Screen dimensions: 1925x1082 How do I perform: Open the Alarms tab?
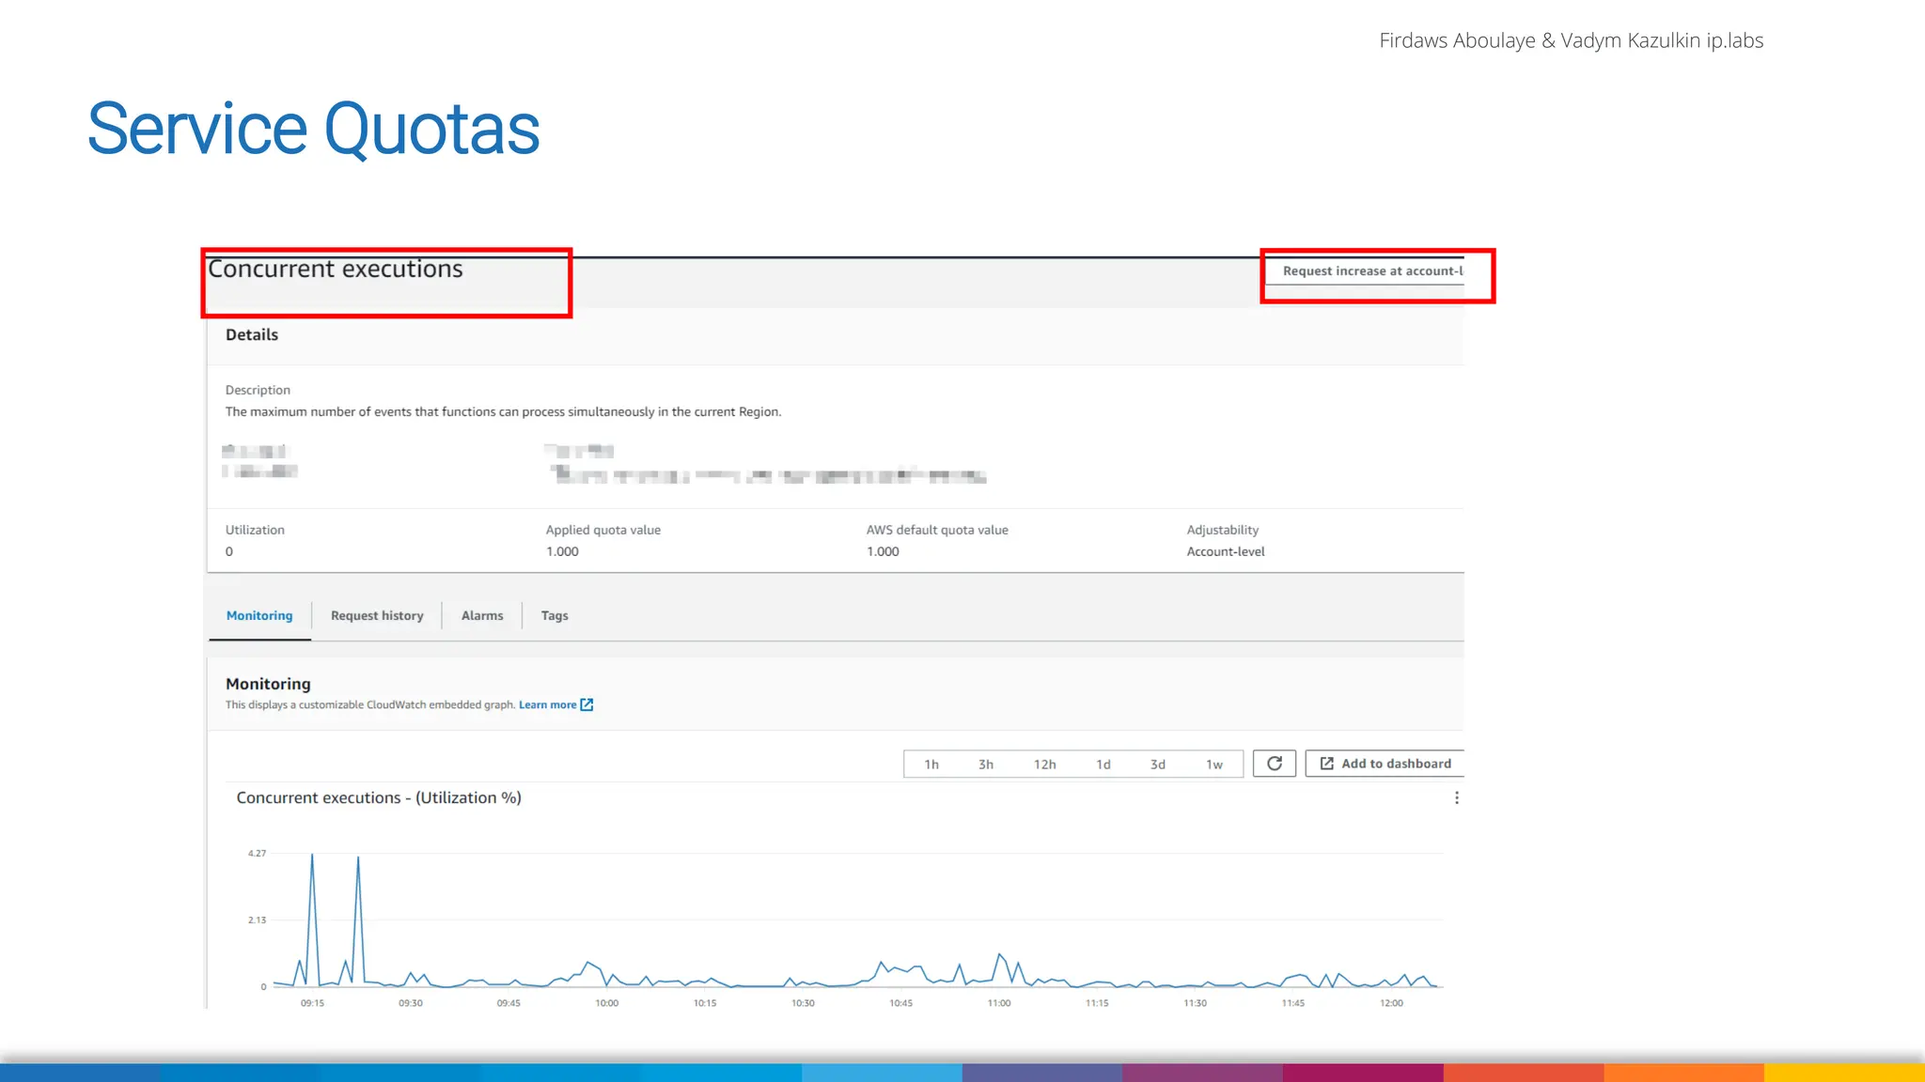tap(481, 615)
